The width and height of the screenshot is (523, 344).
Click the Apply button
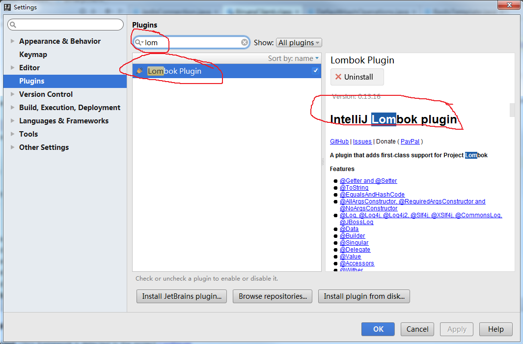[457, 329]
